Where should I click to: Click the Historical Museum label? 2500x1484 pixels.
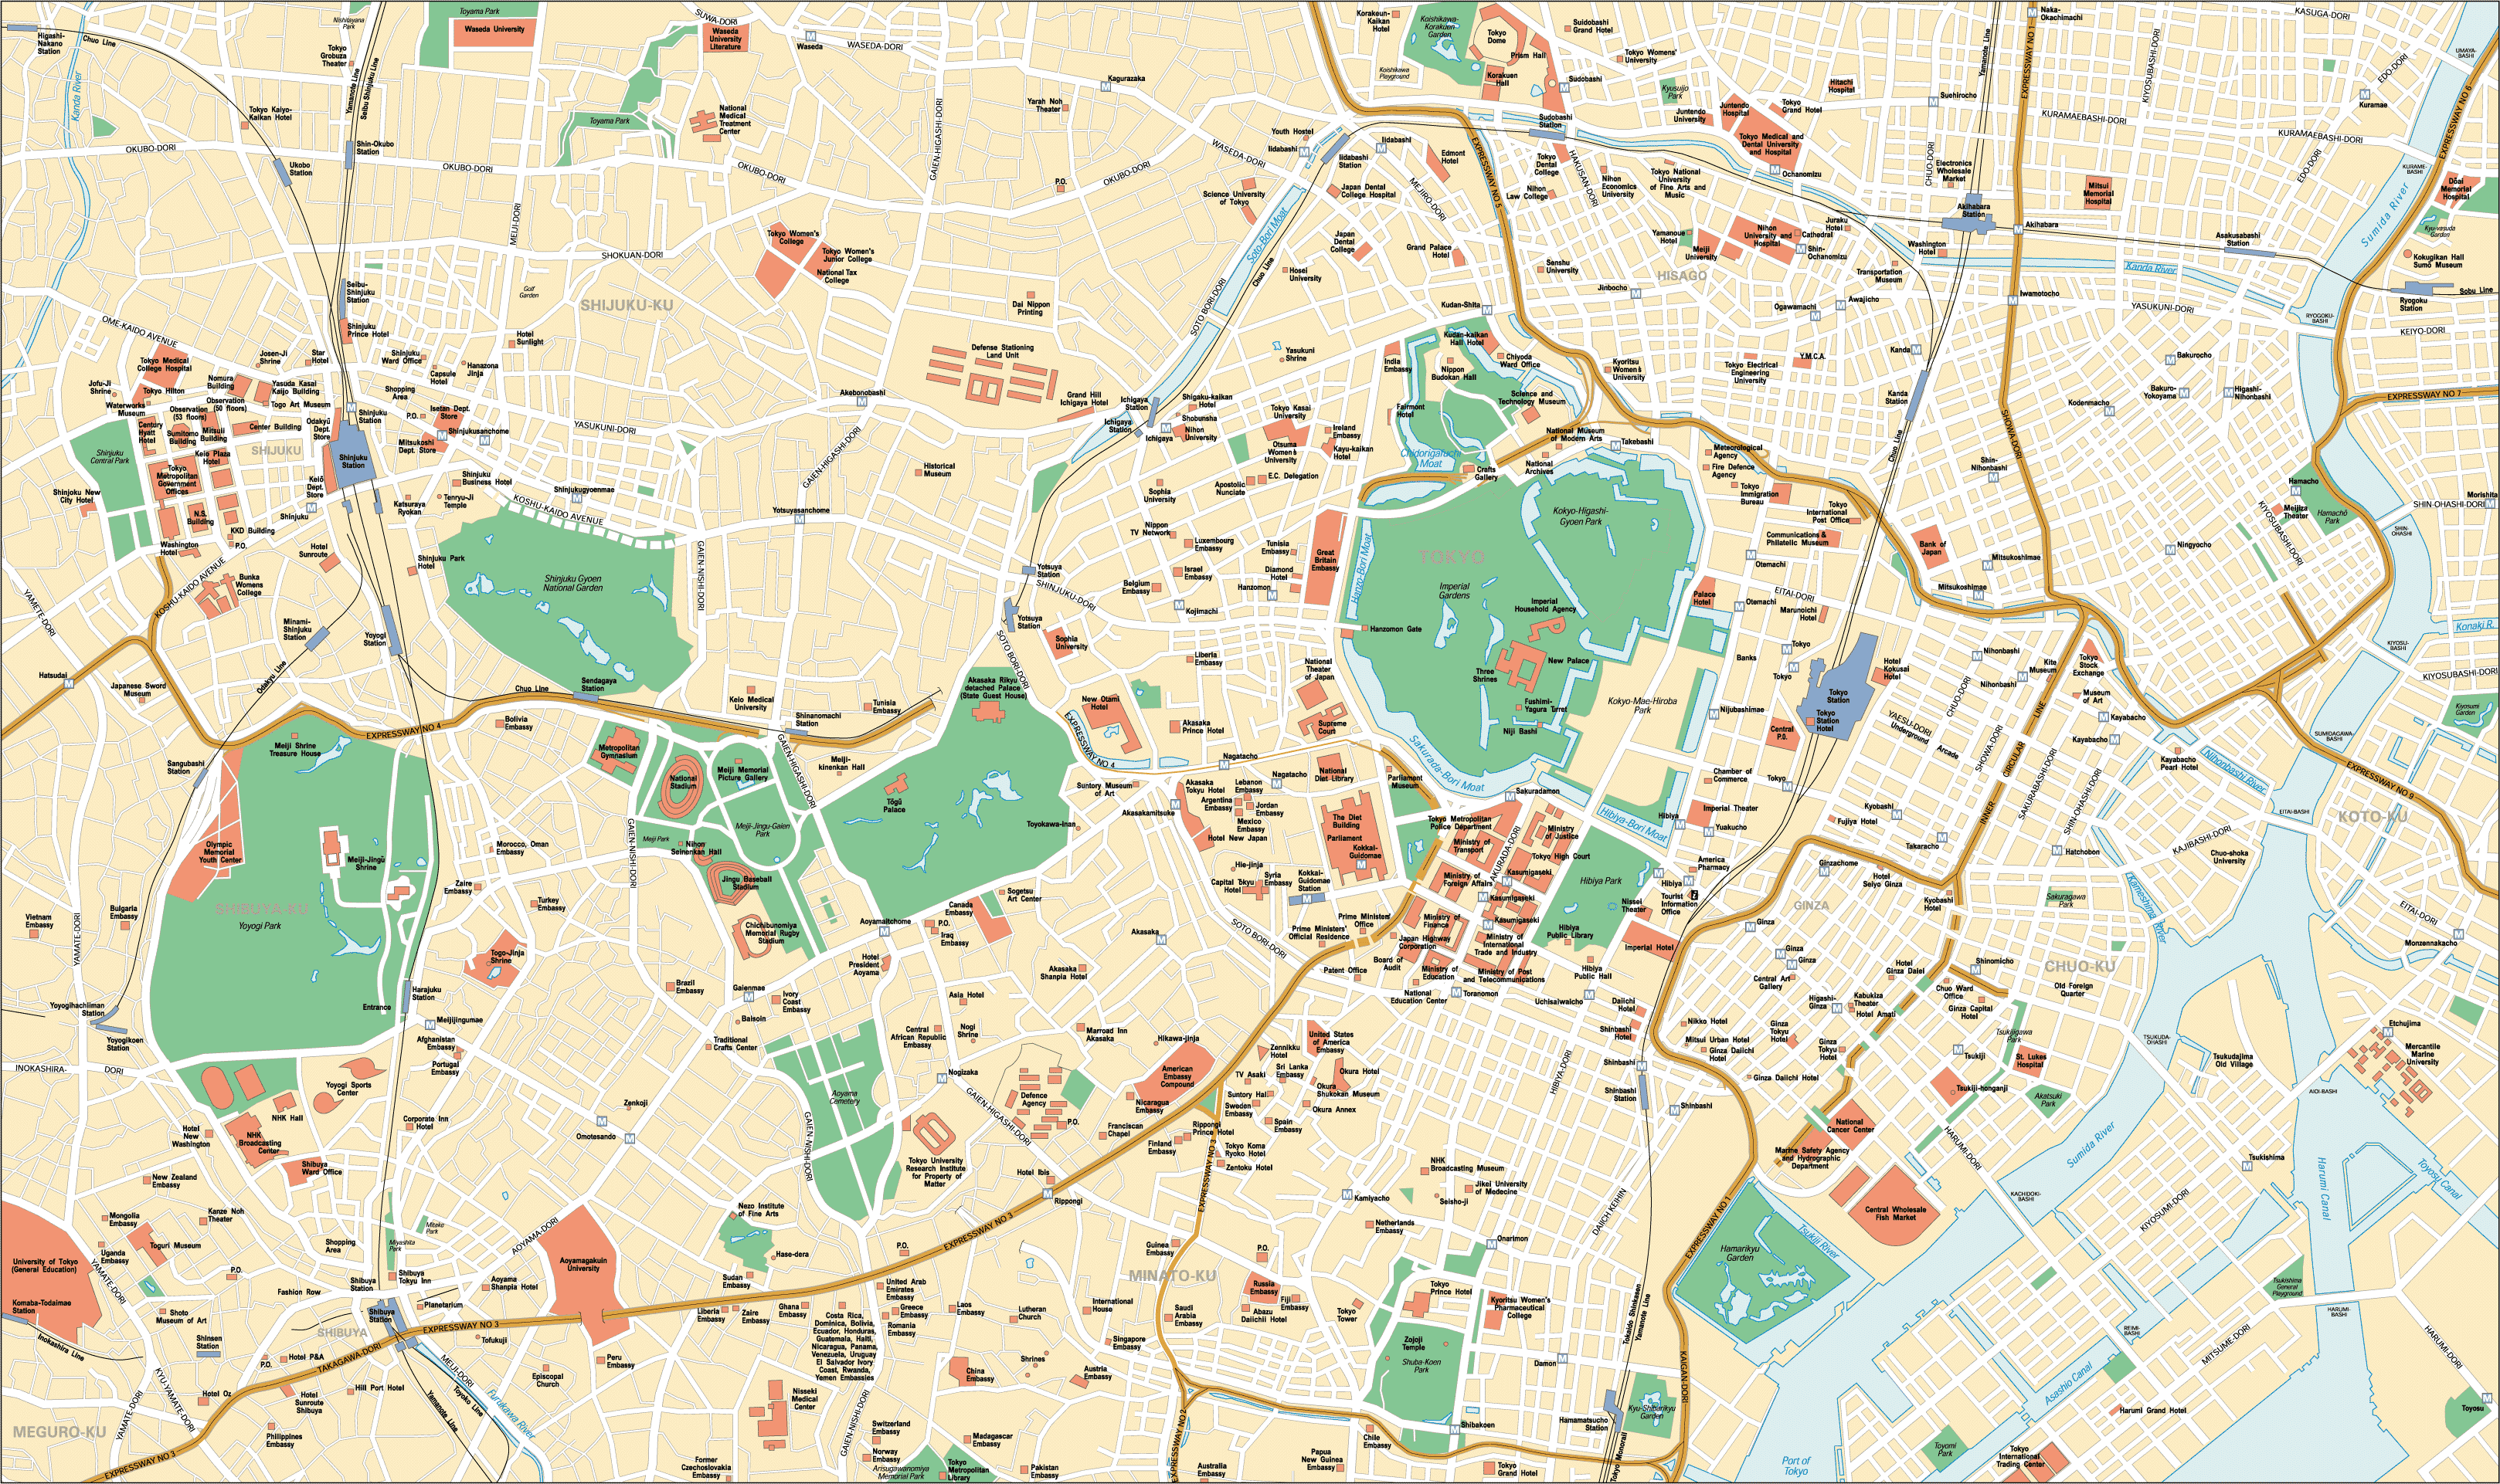[939, 469]
